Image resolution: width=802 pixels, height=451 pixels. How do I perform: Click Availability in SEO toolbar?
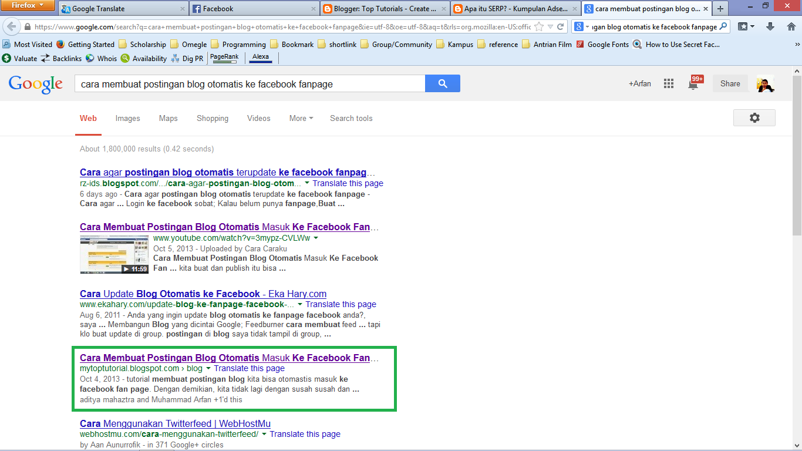[144, 58]
